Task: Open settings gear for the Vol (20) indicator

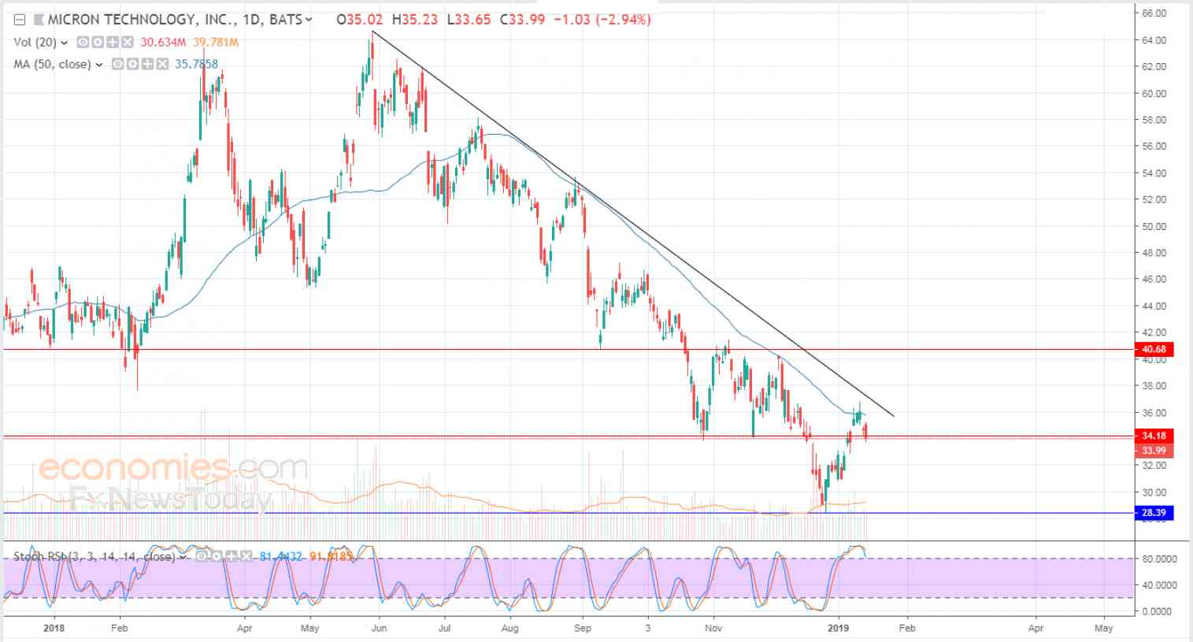Action: tap(98, 43)
